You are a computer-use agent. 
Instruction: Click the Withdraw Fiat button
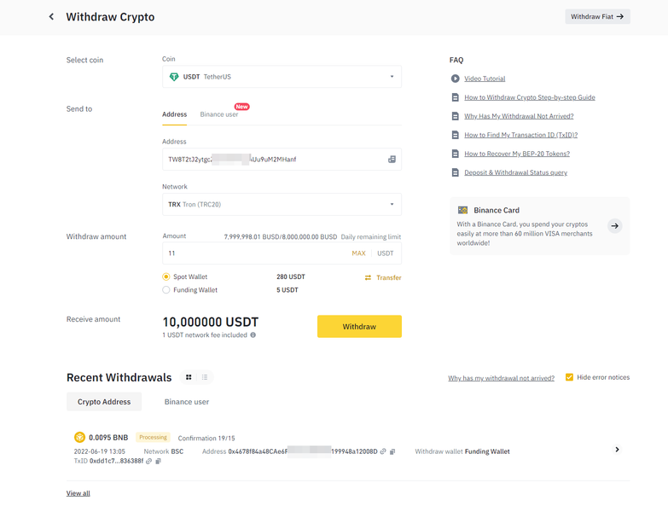(597, 16)
